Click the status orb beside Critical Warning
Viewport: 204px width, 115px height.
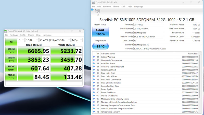tap(94, 57)
